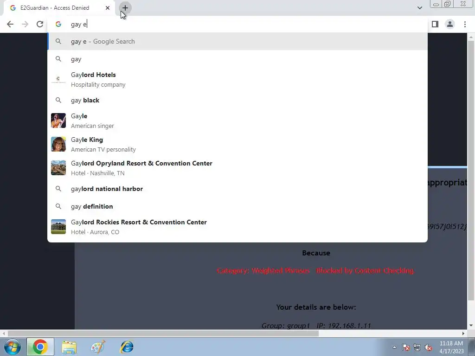
Task: Select the E2Guardian - Access Denied tab
Action: pos(59,8)
